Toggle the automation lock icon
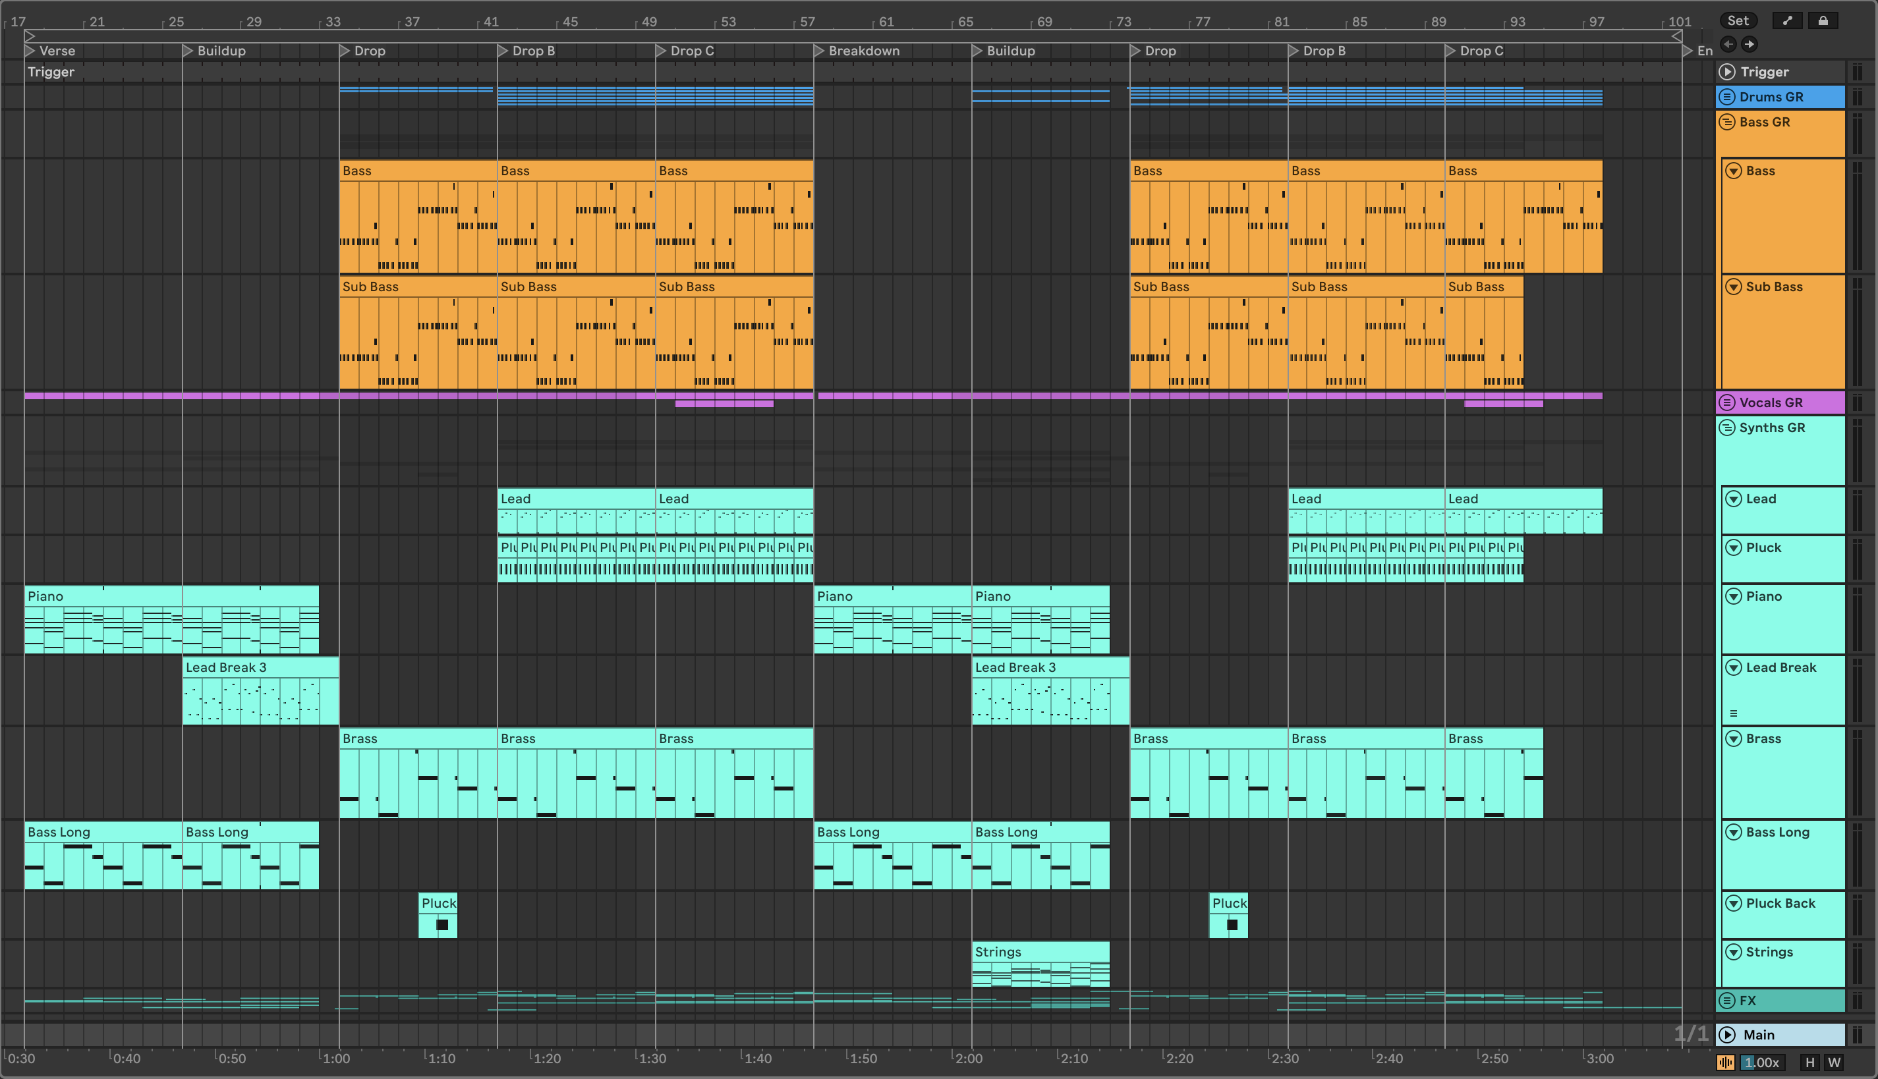Image resolution: width=1878 pixels, height=1079 pixels. (x=1823, y=21)
